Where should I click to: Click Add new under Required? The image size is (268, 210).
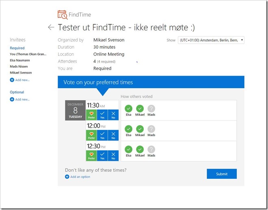point(22,80)
